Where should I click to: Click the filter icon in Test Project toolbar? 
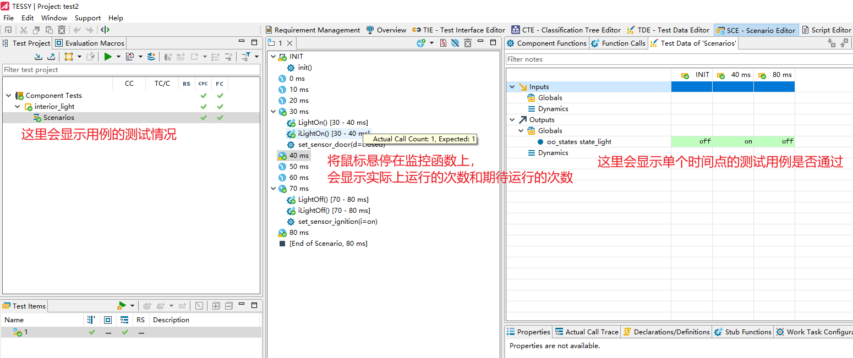246,56
